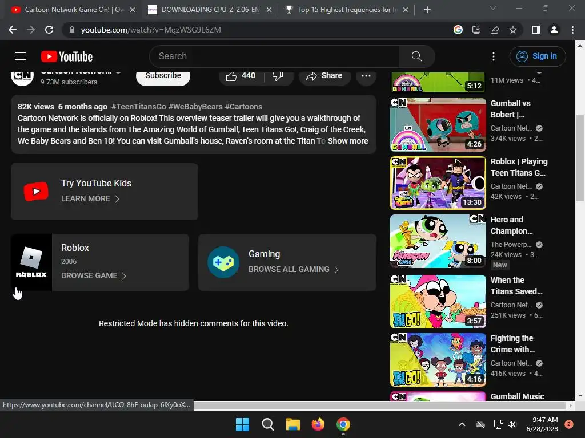The width and height of the screenshot is (585, 438).
Task: Click the #WeBabyBears hashtag
Action: (195, 107)
